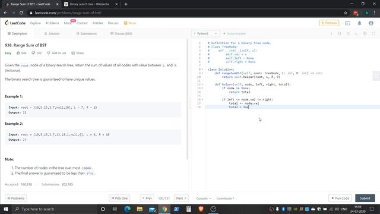This screenshot has height=214, width=380.
Task: Switch to the Solution tab
Action: pyautogui.click(x=52, y=33)
